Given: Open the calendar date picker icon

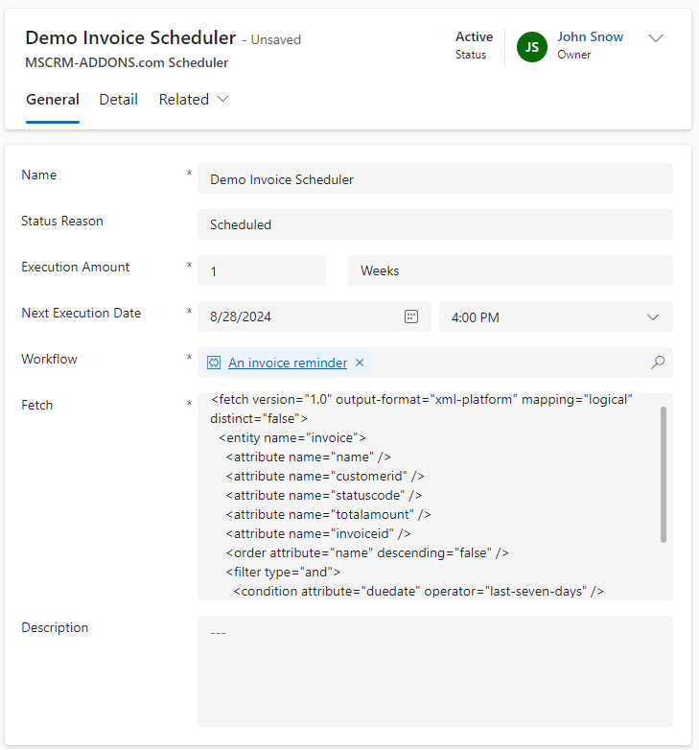Looking at the screenshot, I should tap(411, 316).
